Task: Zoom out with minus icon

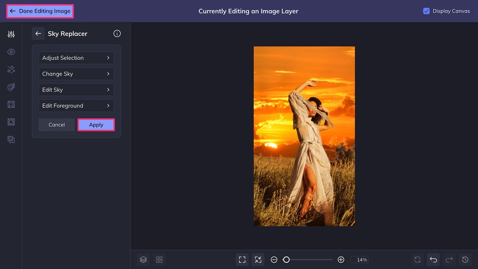Action: click(x=274, y=259)
